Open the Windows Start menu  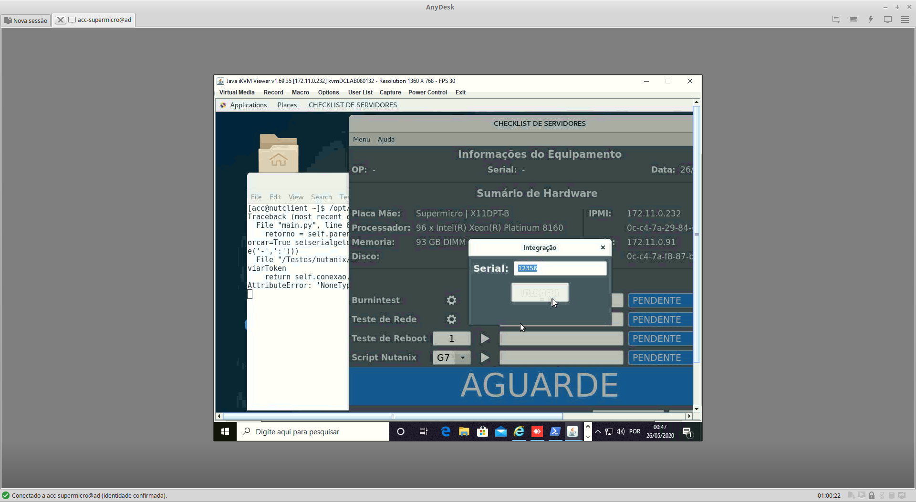click(225, 431)
